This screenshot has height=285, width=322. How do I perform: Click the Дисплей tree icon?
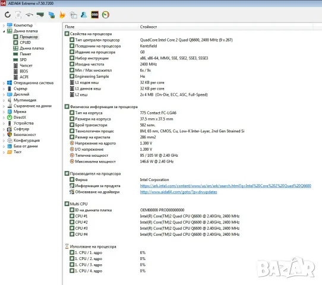click(10, 94)
